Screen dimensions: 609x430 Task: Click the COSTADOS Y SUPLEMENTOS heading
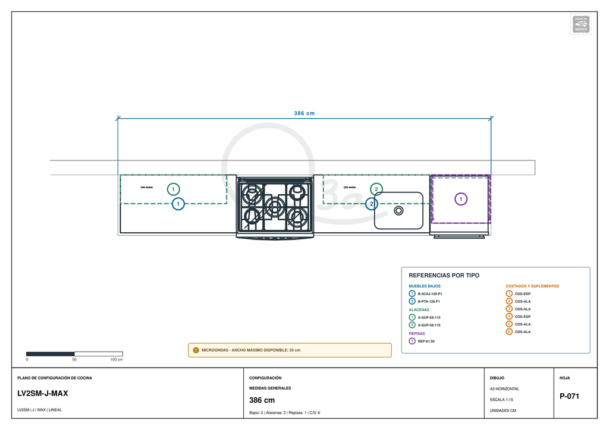[x=532, y=286]
